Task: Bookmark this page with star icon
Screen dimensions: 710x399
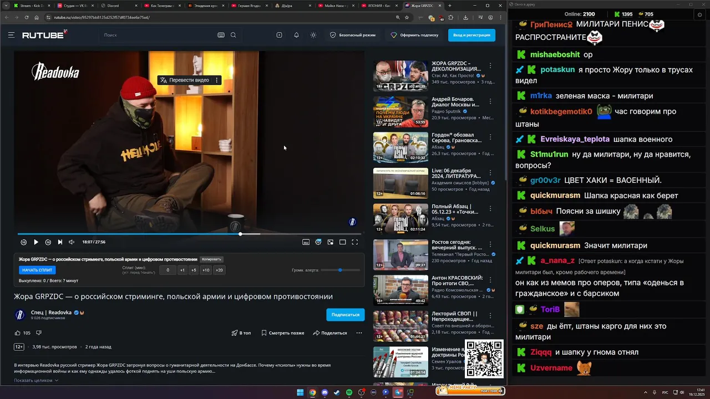Action: [407, 17]
